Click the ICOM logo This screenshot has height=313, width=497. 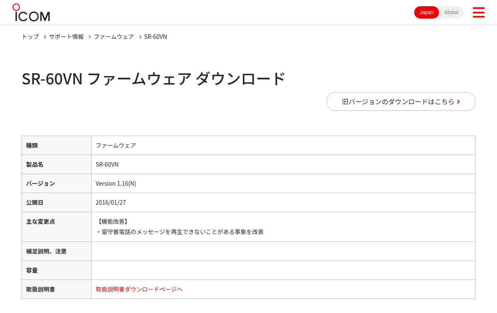point(31,12)
